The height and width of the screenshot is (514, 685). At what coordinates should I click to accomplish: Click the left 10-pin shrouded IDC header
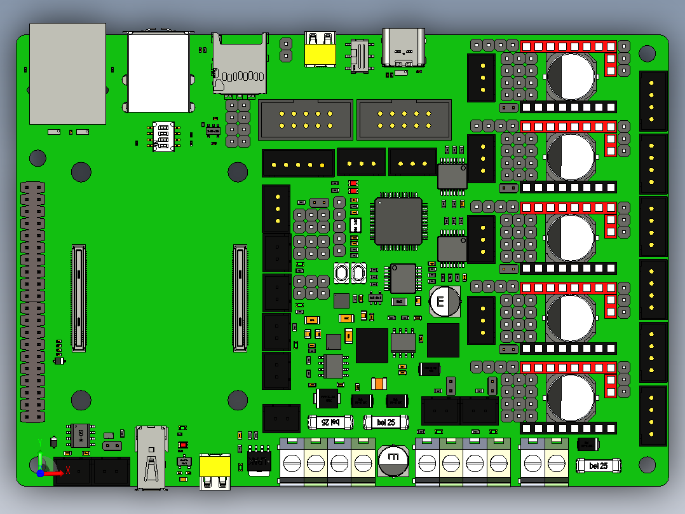[306, 120]
